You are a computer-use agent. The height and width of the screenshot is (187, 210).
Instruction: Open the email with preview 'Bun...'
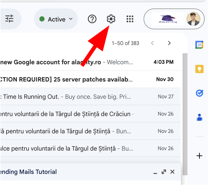click(x=90, y=131)
